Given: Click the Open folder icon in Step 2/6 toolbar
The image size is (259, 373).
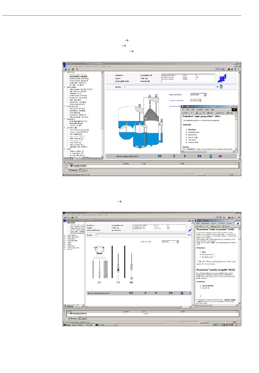Looking at the screenshot, I should (66, 69).
